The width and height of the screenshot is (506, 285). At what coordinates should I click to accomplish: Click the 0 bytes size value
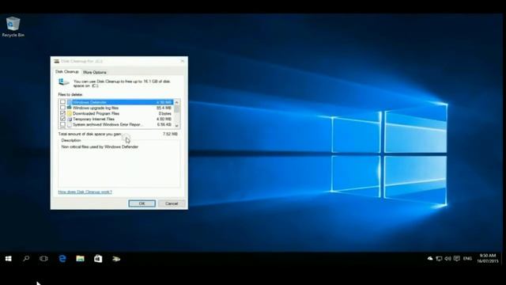pyautogui.click(x=165, y=113)
